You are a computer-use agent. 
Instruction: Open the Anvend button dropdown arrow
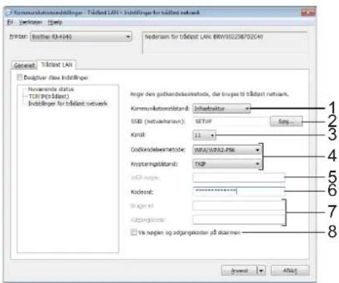(x=261, y=270)
